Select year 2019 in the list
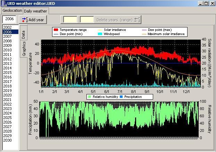The height and width of the screenshot is (152, 216). [x=10, y=91]
